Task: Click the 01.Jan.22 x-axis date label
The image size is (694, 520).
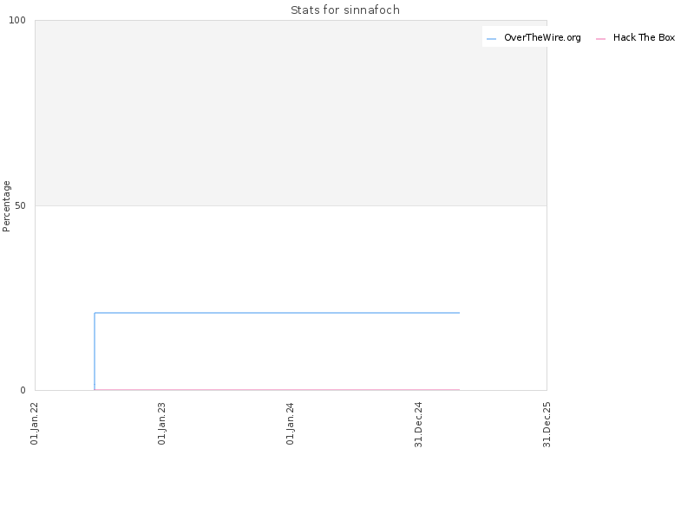Action: pyautogui.click(x=35, y=424)
